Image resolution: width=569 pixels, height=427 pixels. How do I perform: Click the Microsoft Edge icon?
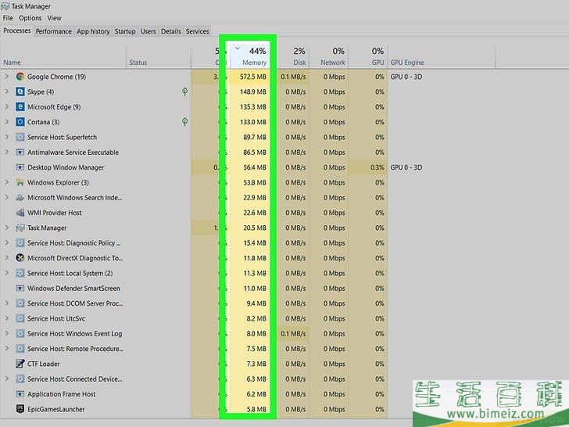(20, 107)
